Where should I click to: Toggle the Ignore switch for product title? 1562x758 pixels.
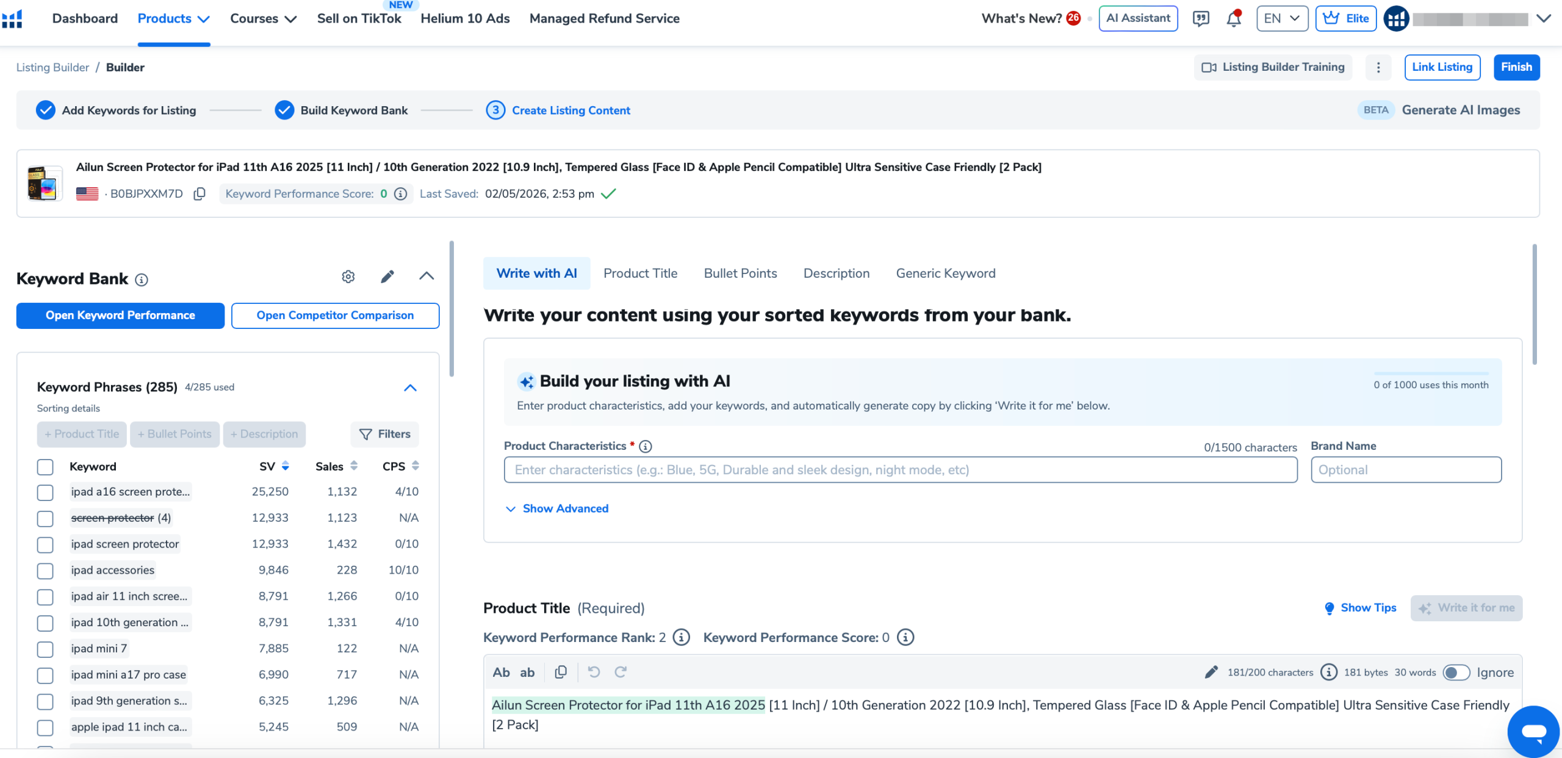tap(1456, 673)
